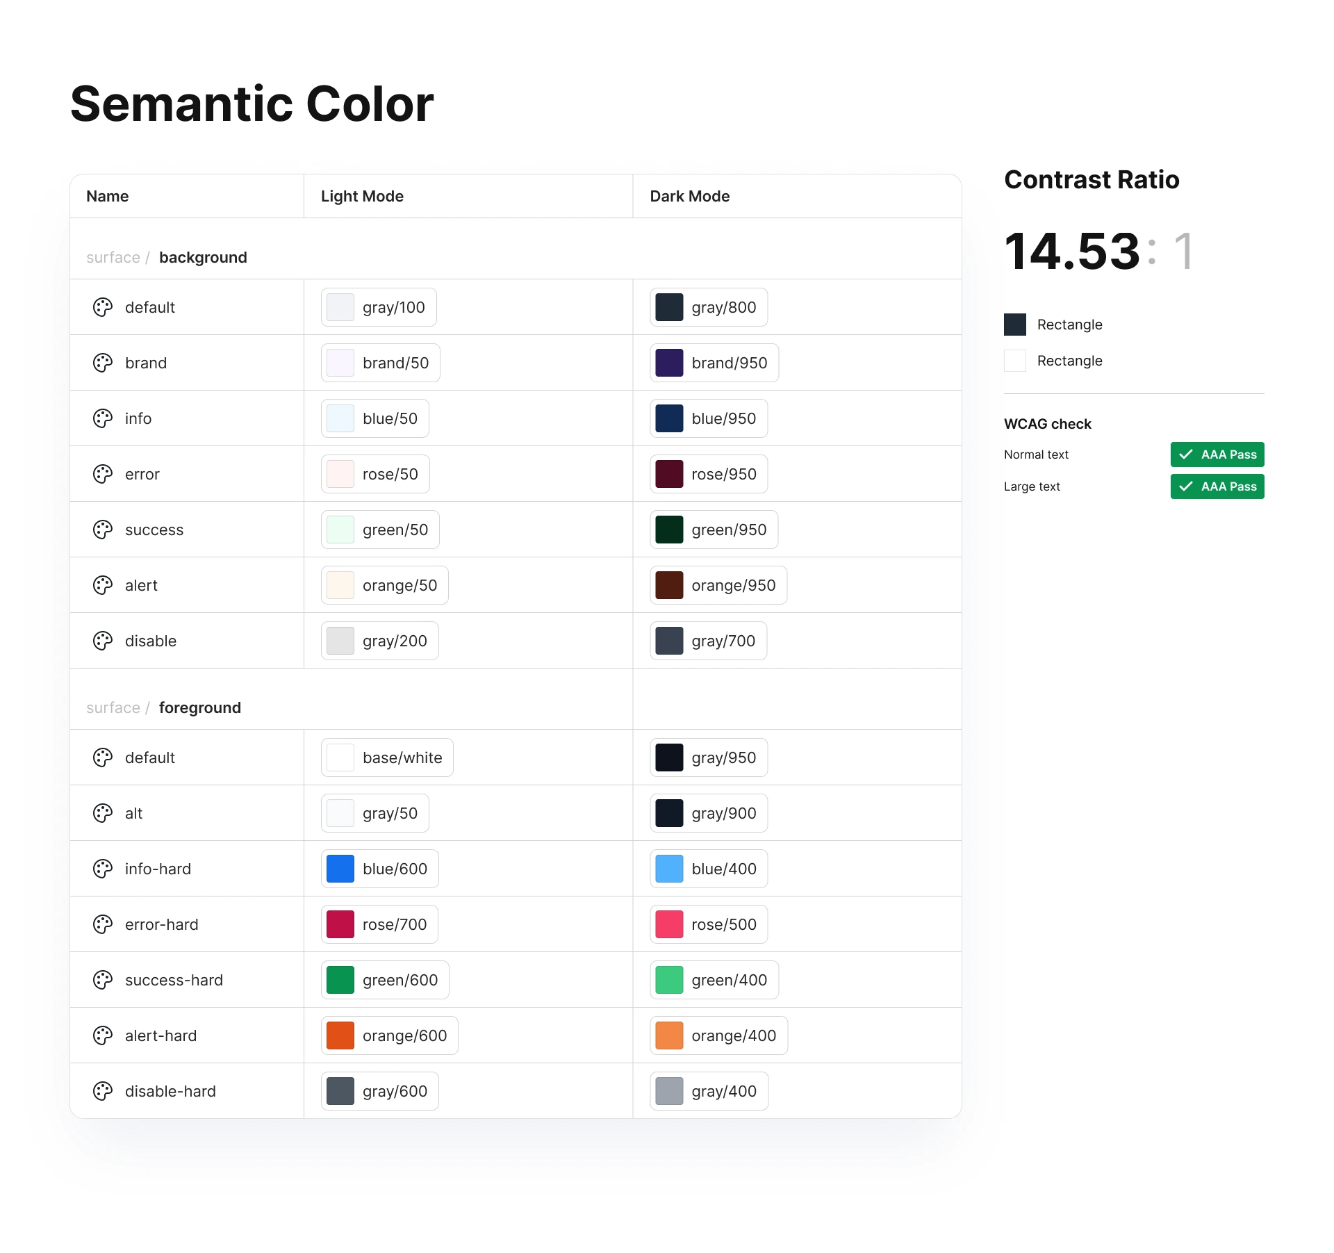Screen dimensions: 1334x1253
Task: Click the palette icon in the error row
Action: point(103,474)
